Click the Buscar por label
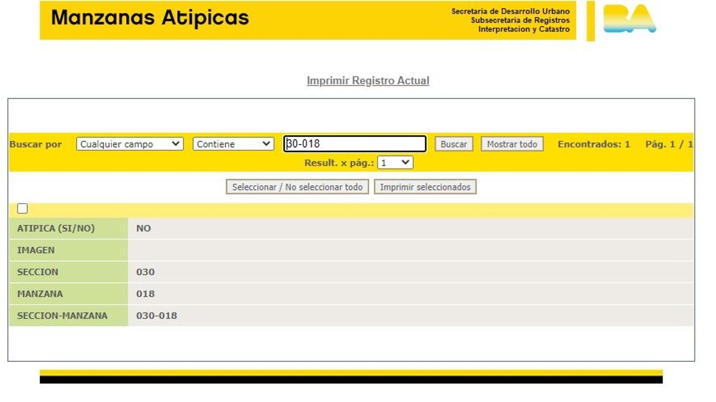This screenshot has height=402, width=716. coord(35,144)
